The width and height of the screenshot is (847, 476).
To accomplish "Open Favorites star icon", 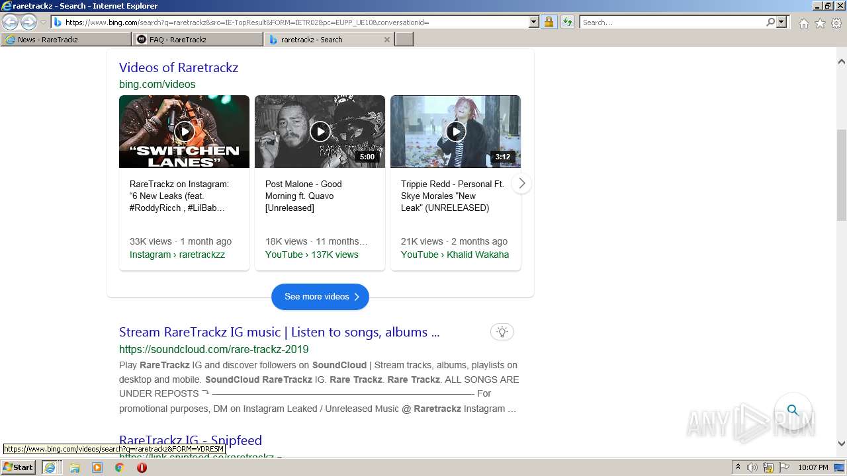I will click(x=820, y=23).
